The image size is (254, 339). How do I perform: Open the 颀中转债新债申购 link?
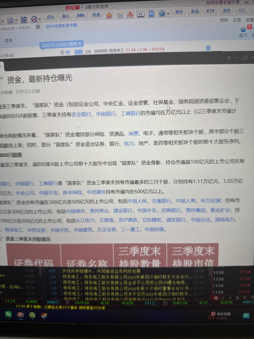point(62,26)
